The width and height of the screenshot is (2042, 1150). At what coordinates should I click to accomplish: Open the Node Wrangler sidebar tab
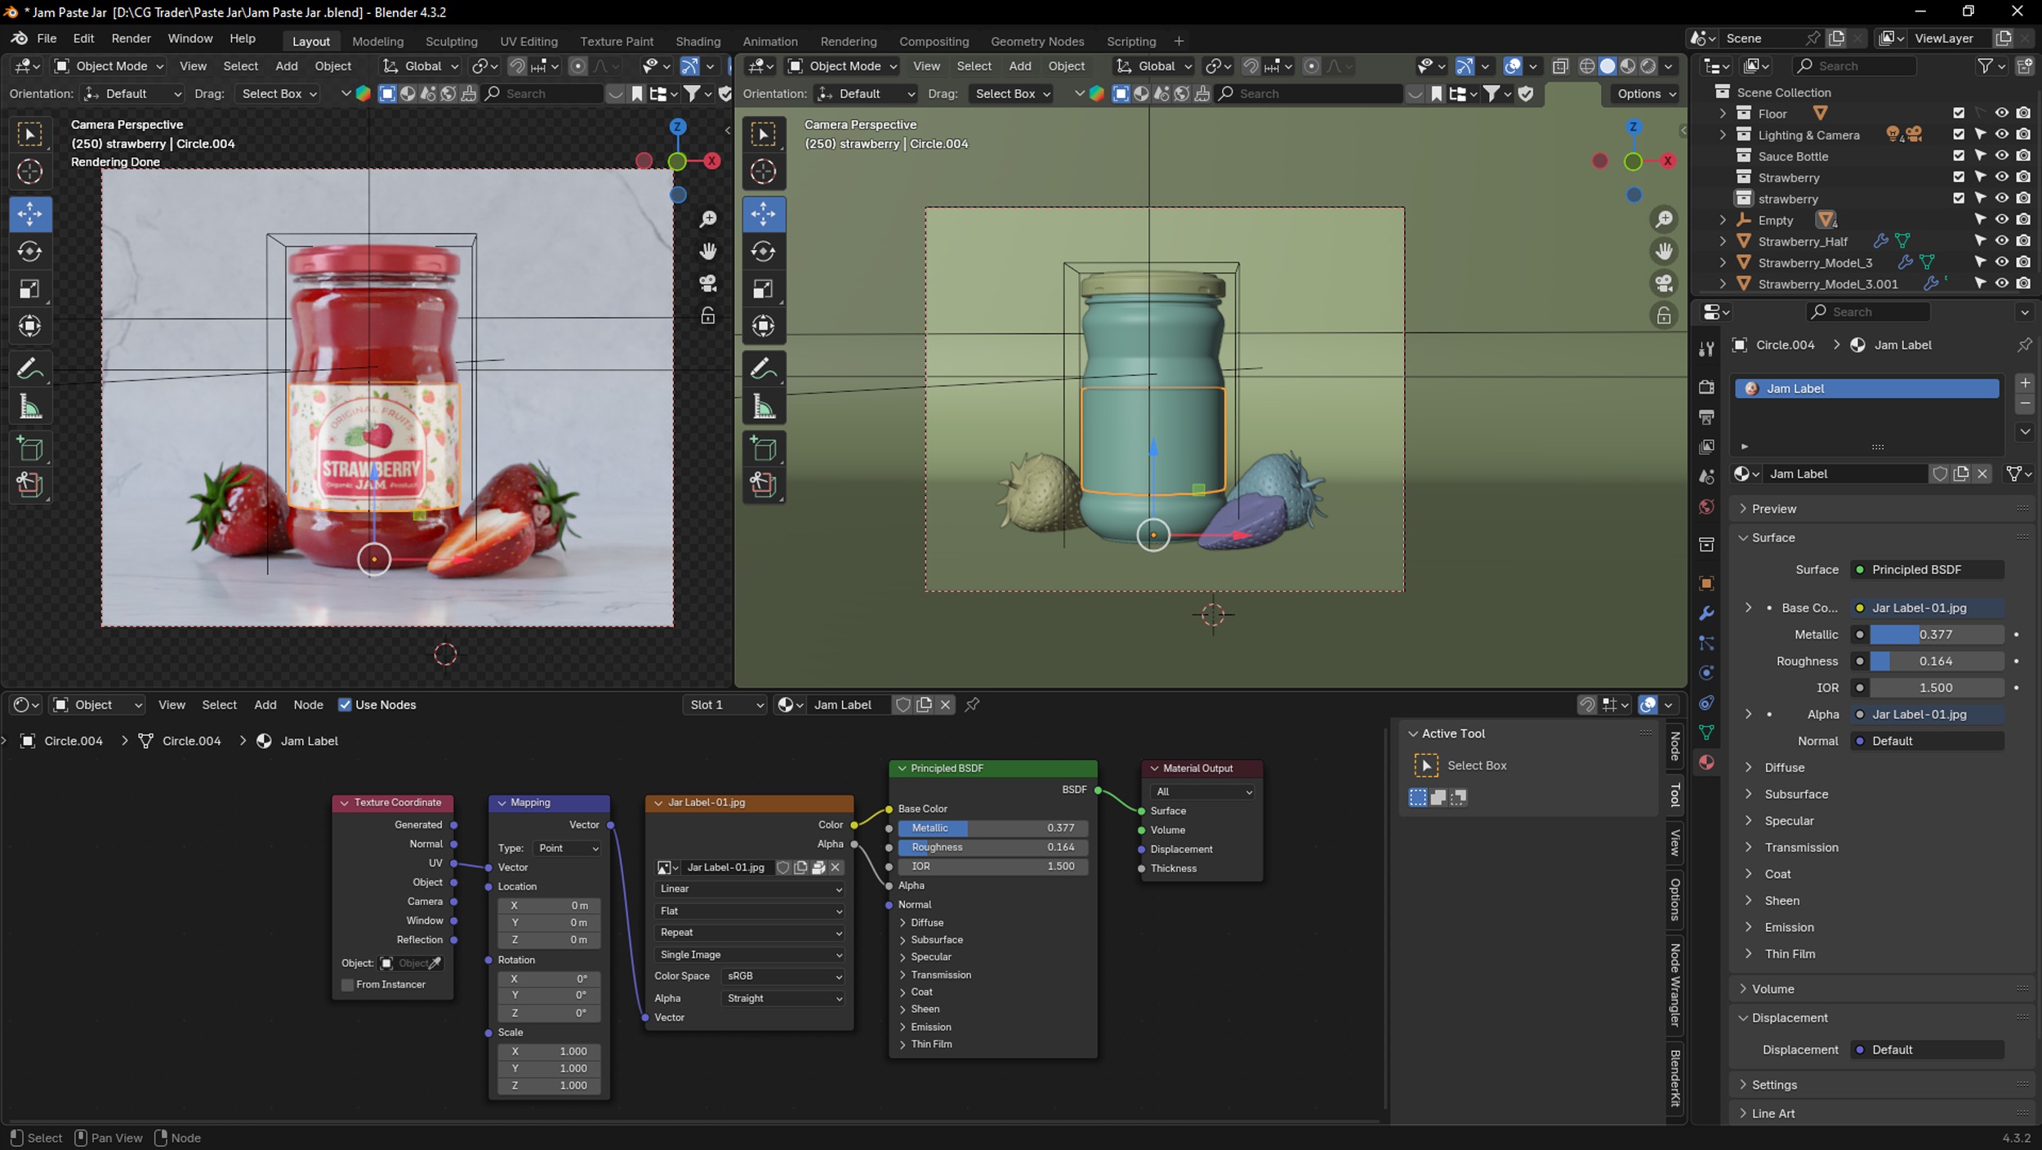(1675, 985)
